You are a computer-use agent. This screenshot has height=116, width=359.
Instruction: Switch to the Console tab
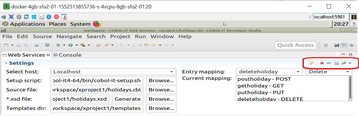tap(67, 55)
